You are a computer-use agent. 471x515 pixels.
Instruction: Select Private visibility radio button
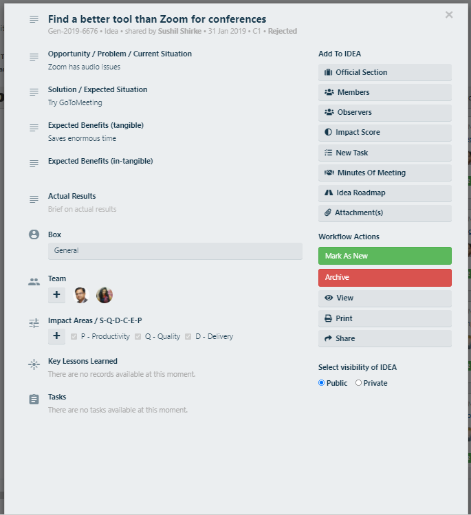(358, 382)
